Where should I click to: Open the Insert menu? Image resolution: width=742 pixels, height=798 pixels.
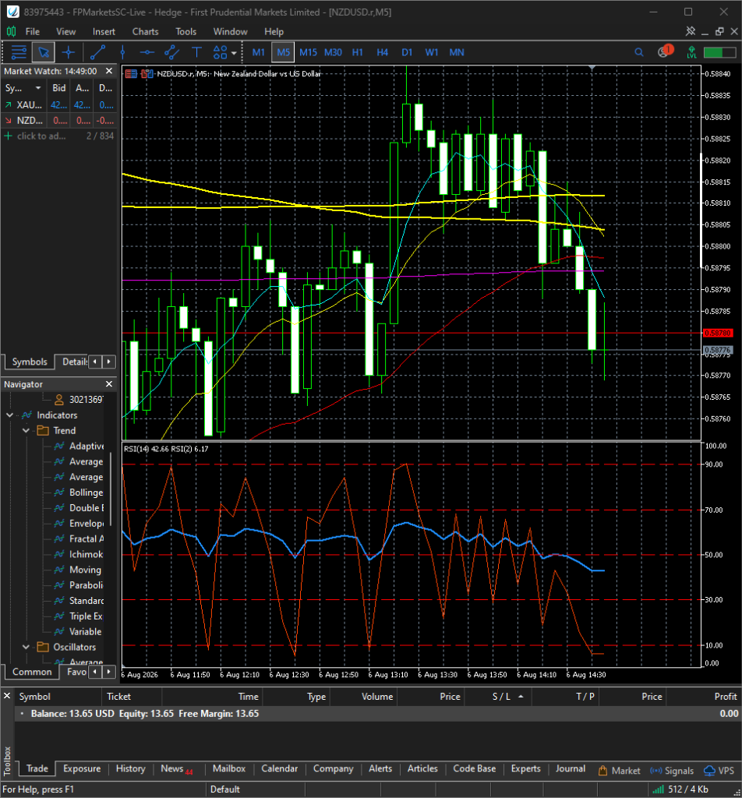[104, 31]
